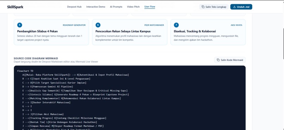Click the code line 'F --> I[Dasbor Interaktif Mahasiswa]'

(x=47, y=102)
